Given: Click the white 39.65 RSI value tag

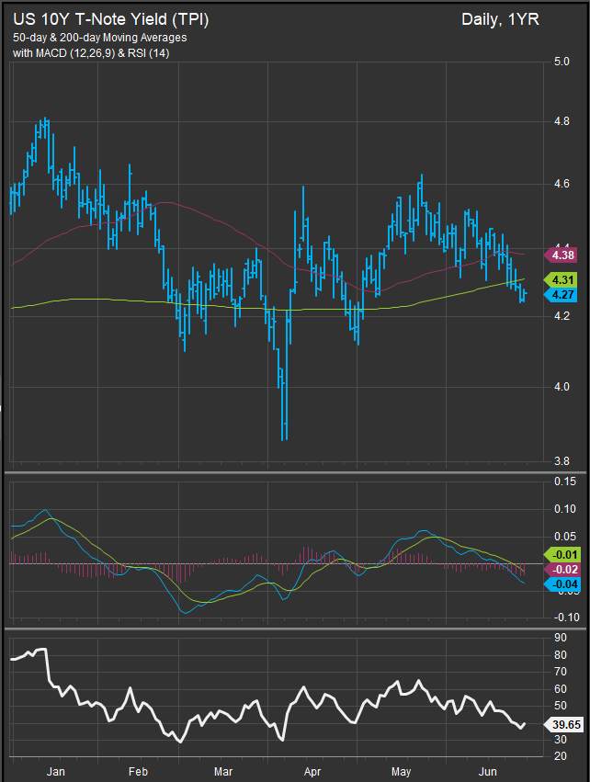Looking at the screenshot, I should click(x=566, y=725).
